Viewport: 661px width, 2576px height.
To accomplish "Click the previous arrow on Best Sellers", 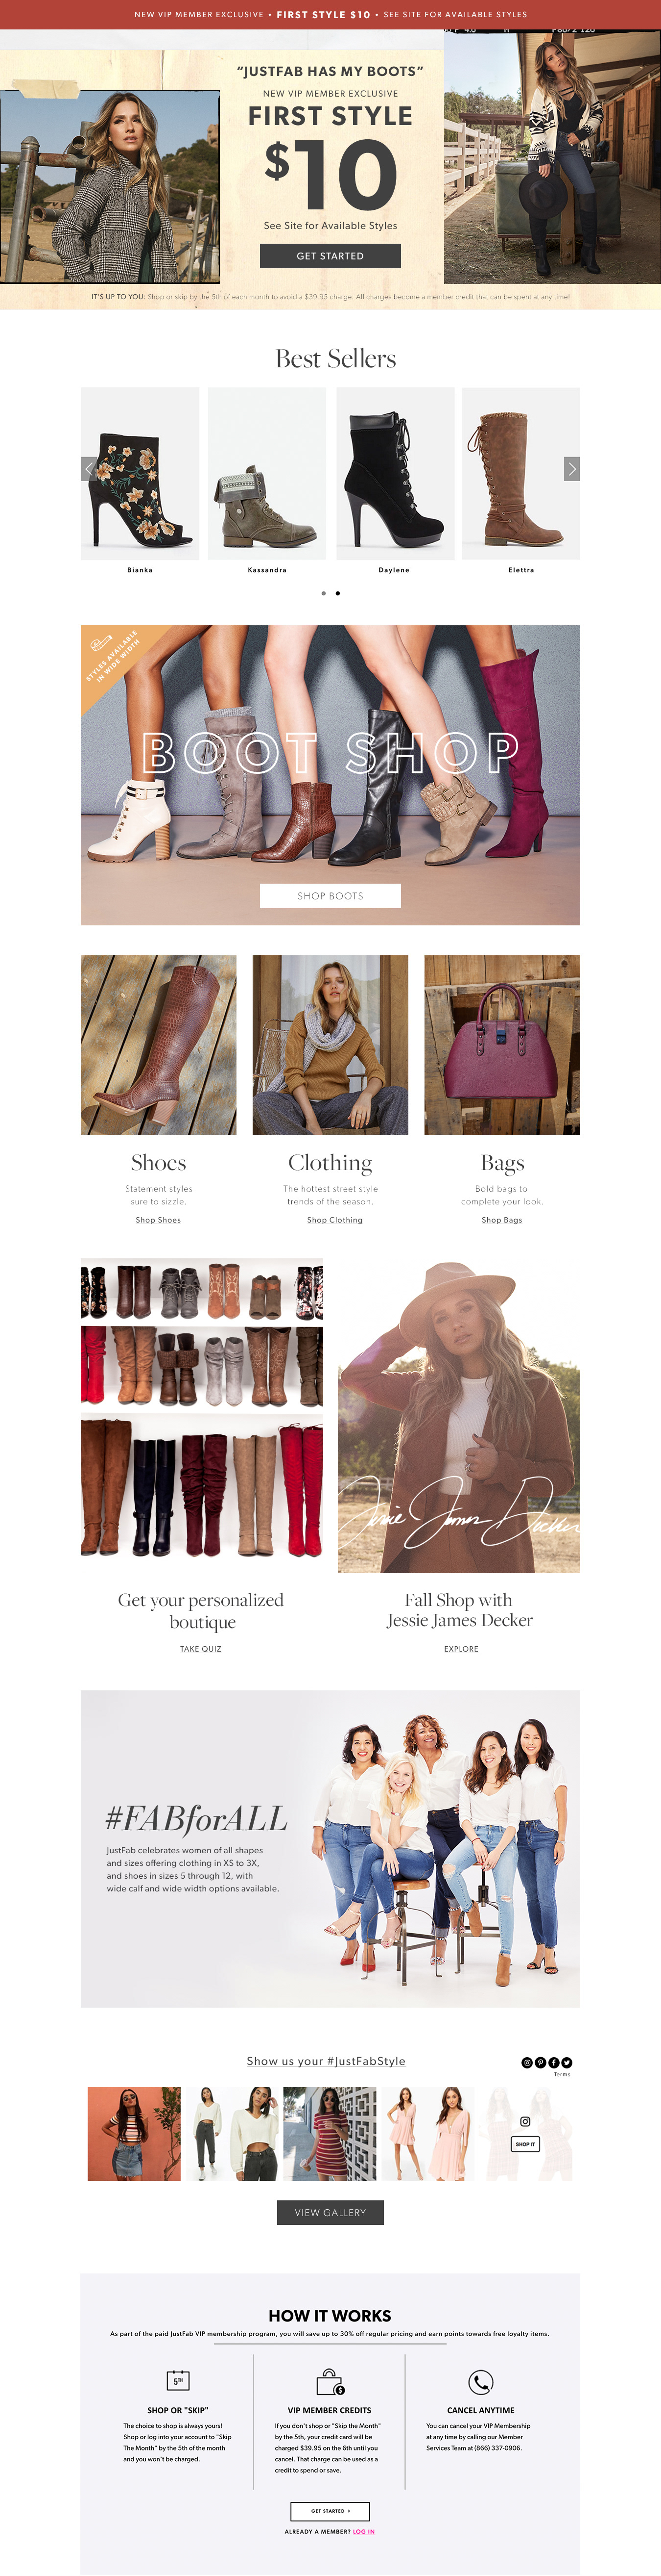I will click(89, 468).
